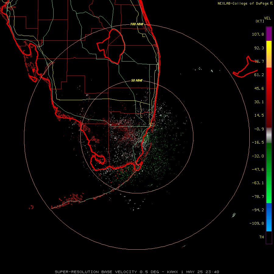Viewport: 274px width, 274px height.
Task: Select the -78.7 velocity scale label
Action: (x=258, y=197)
